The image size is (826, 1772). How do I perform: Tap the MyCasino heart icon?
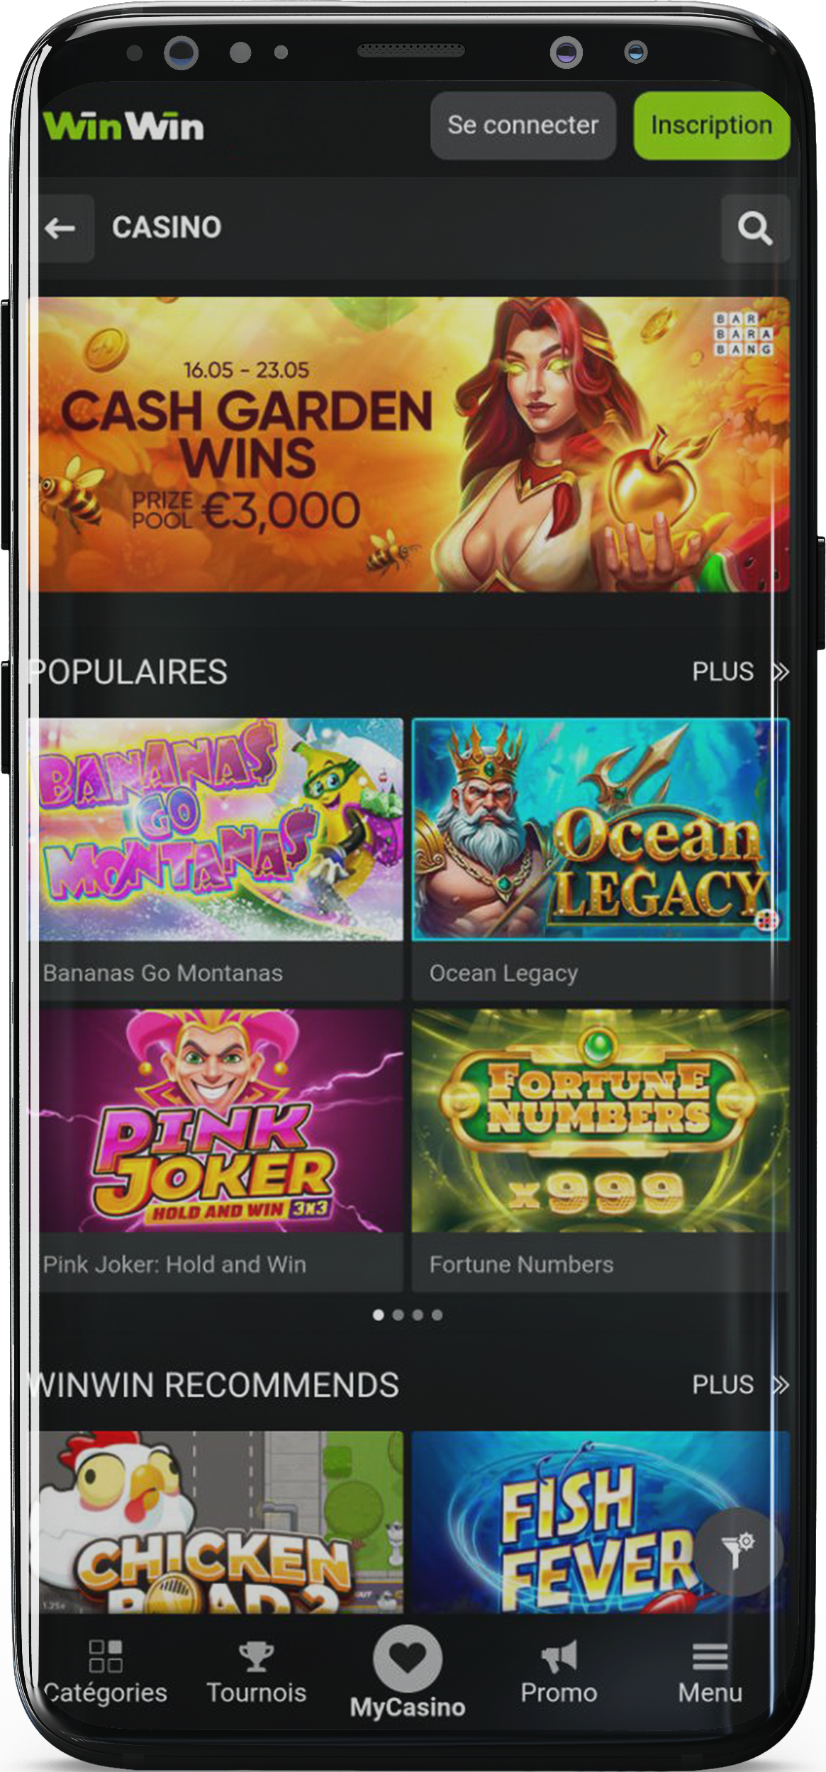coord(408,1659)
